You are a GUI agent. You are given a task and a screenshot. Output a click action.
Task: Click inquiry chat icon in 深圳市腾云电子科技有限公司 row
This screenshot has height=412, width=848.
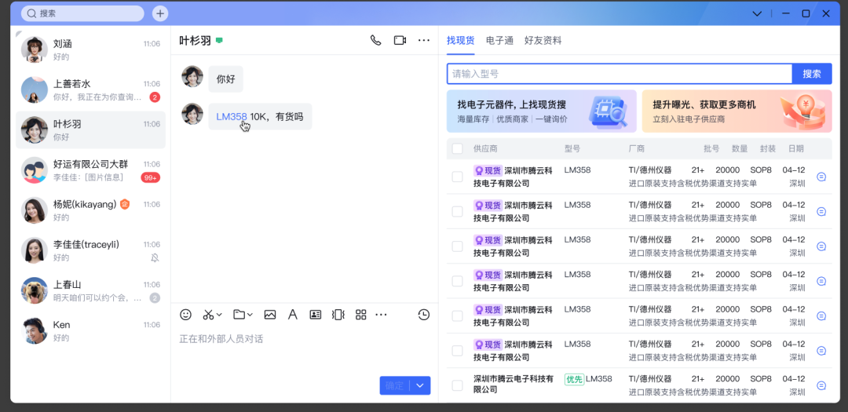[821, 385]
